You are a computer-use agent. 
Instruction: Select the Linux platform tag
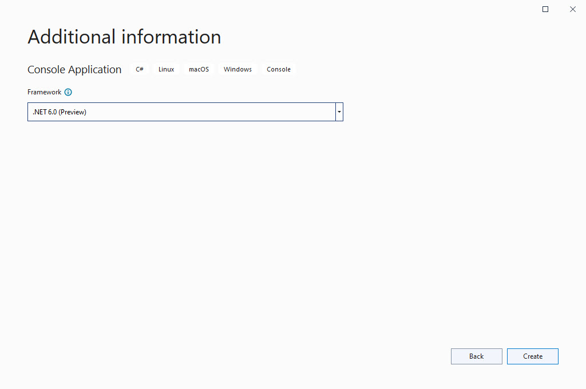click(x=166, y=69)
